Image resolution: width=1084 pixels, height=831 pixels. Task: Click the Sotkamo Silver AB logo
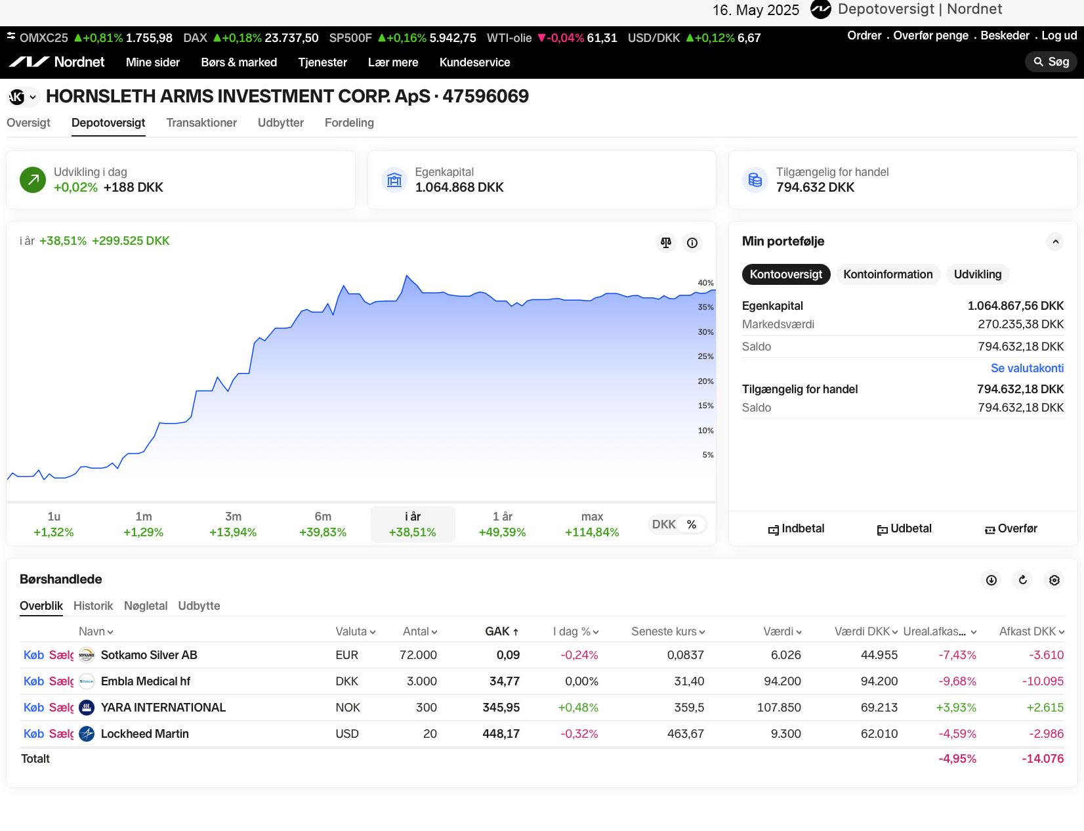coord(87,655)
